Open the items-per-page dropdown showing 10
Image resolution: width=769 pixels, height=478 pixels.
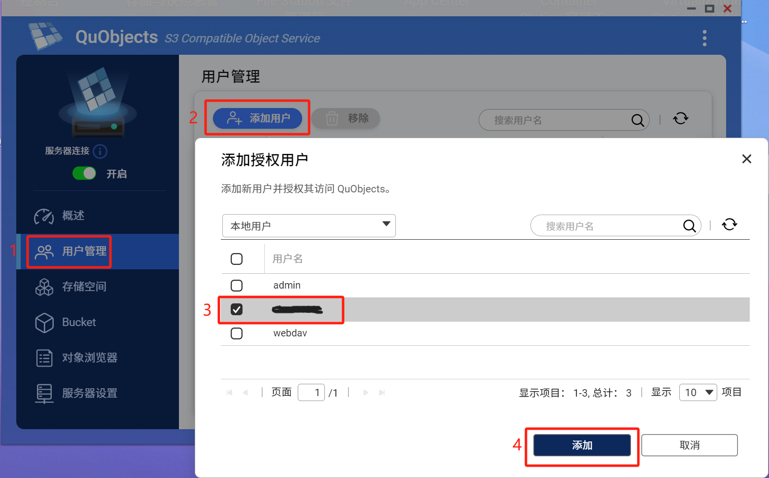[698, 393]
